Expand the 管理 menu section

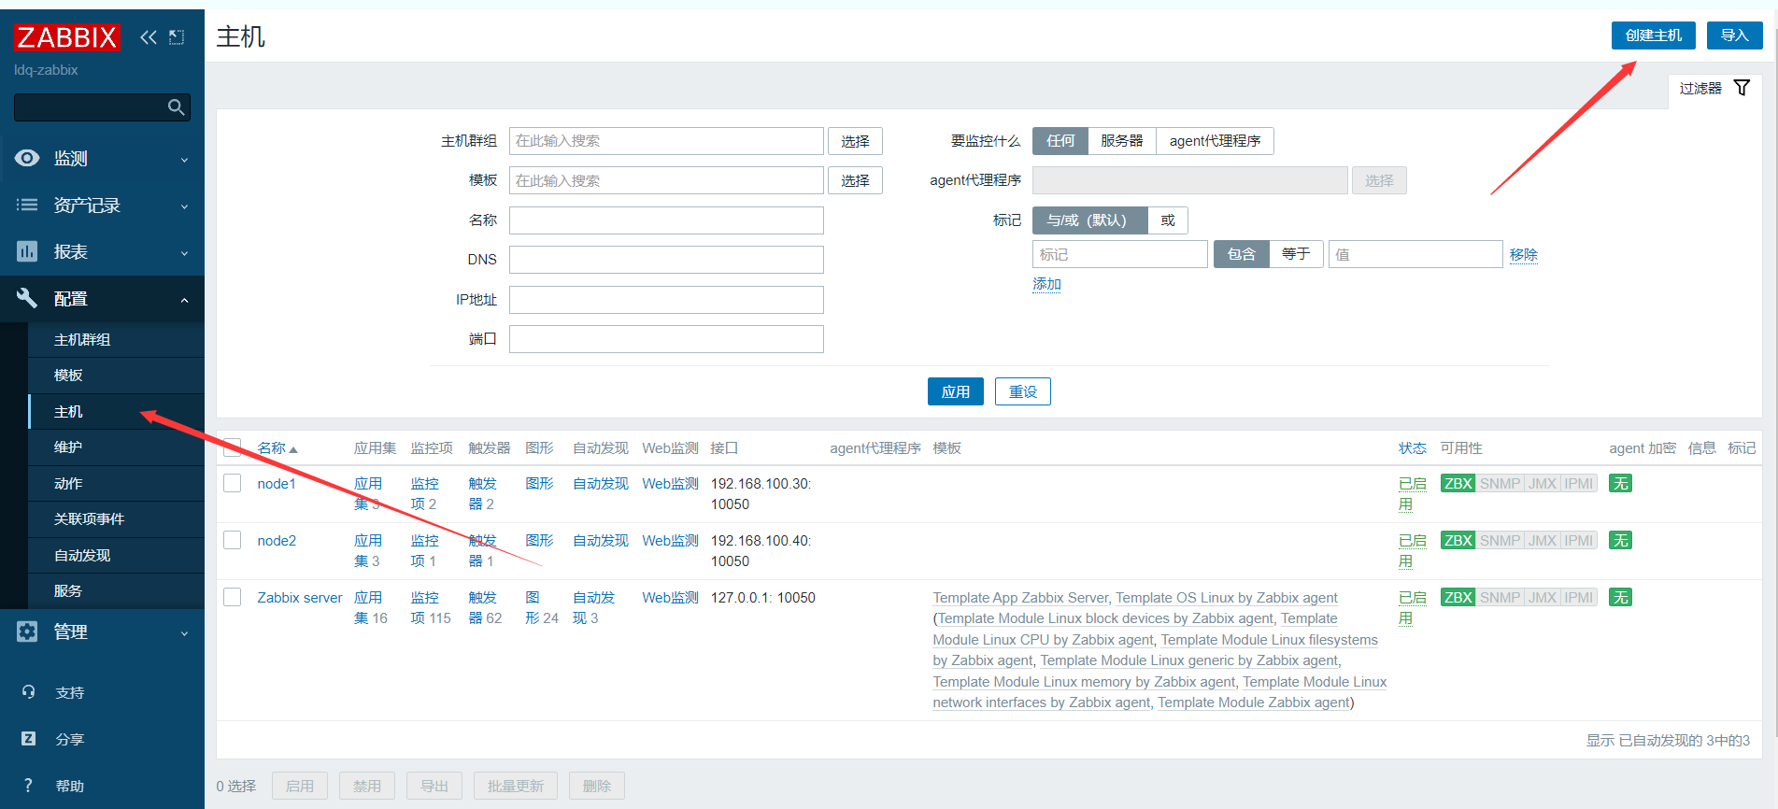(x=102, y=632)
